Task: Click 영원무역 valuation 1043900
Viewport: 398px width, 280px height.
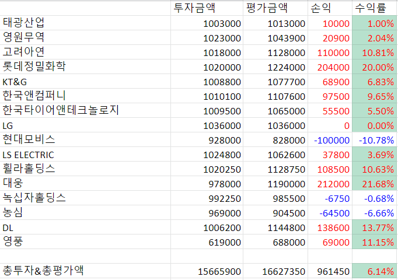Action: point(275,37)
